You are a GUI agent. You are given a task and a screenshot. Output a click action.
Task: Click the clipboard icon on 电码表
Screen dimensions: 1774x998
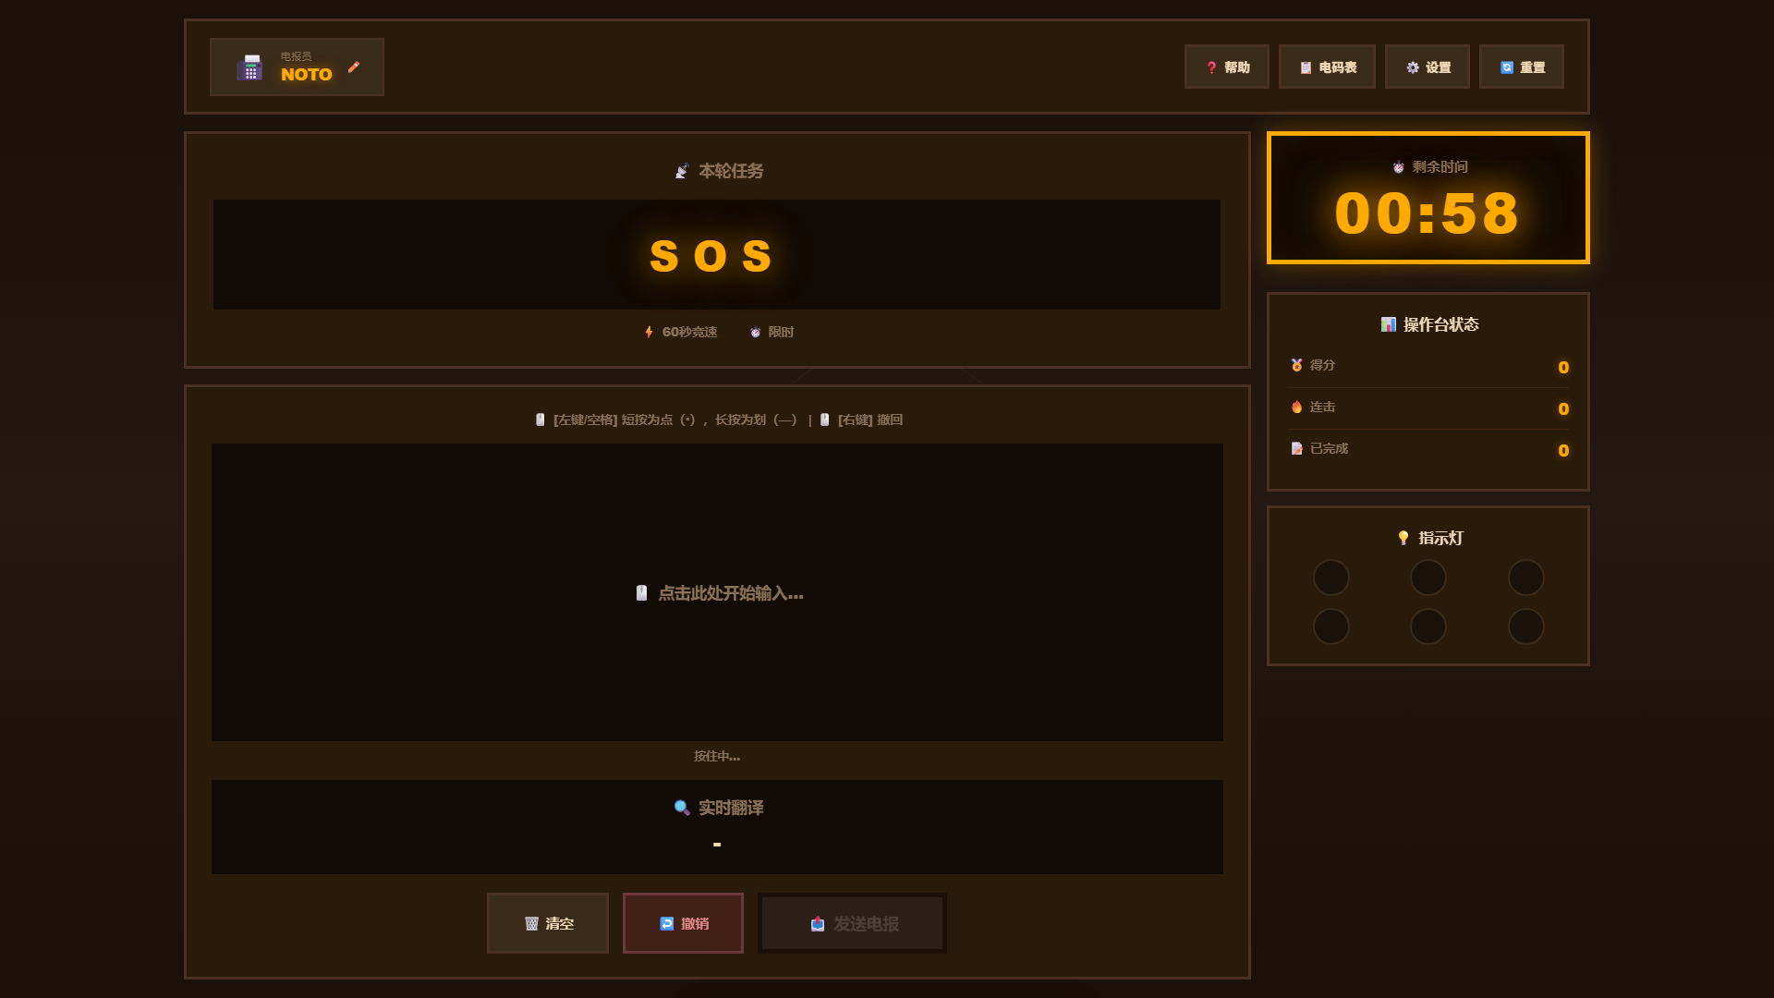[1306, 67]
